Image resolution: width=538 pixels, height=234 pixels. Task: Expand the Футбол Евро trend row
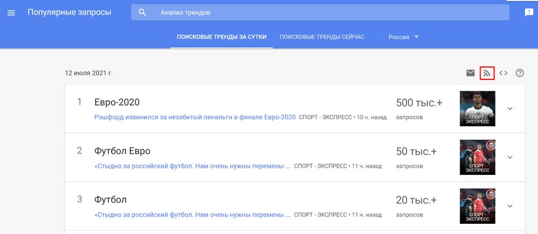[x=510, y=157]
